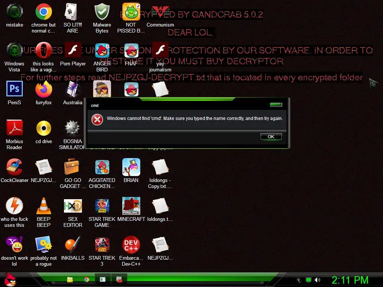Open the Angry Bird Start button

(10, 280)
